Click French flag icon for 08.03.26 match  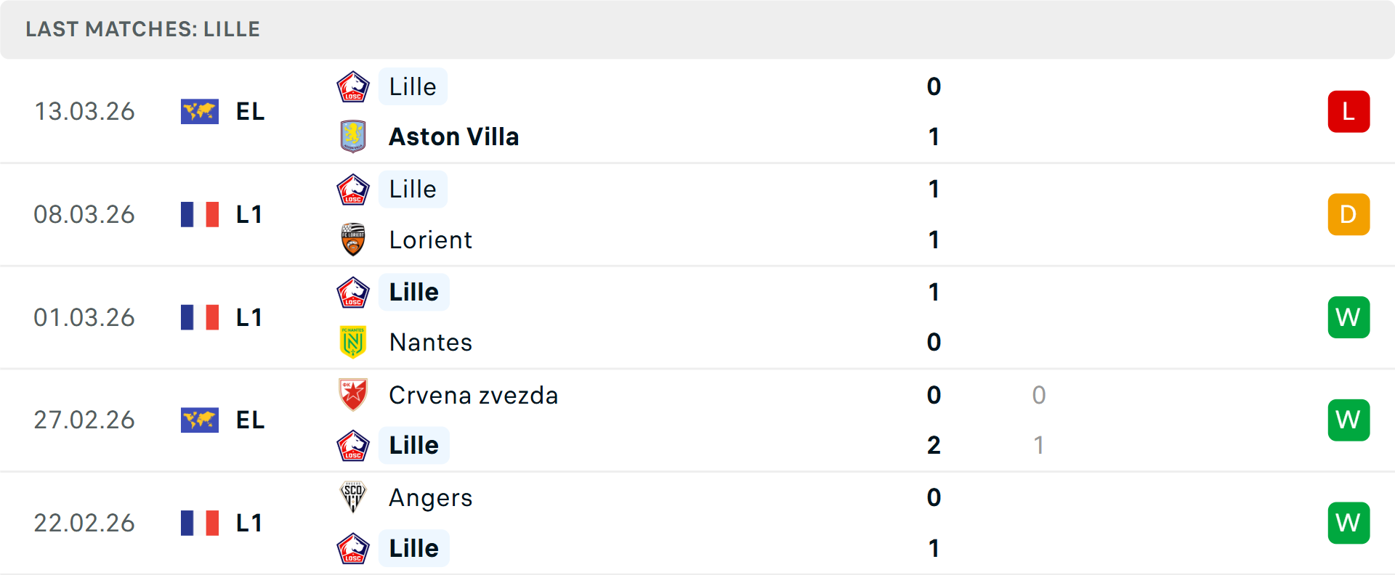point(200,215)
